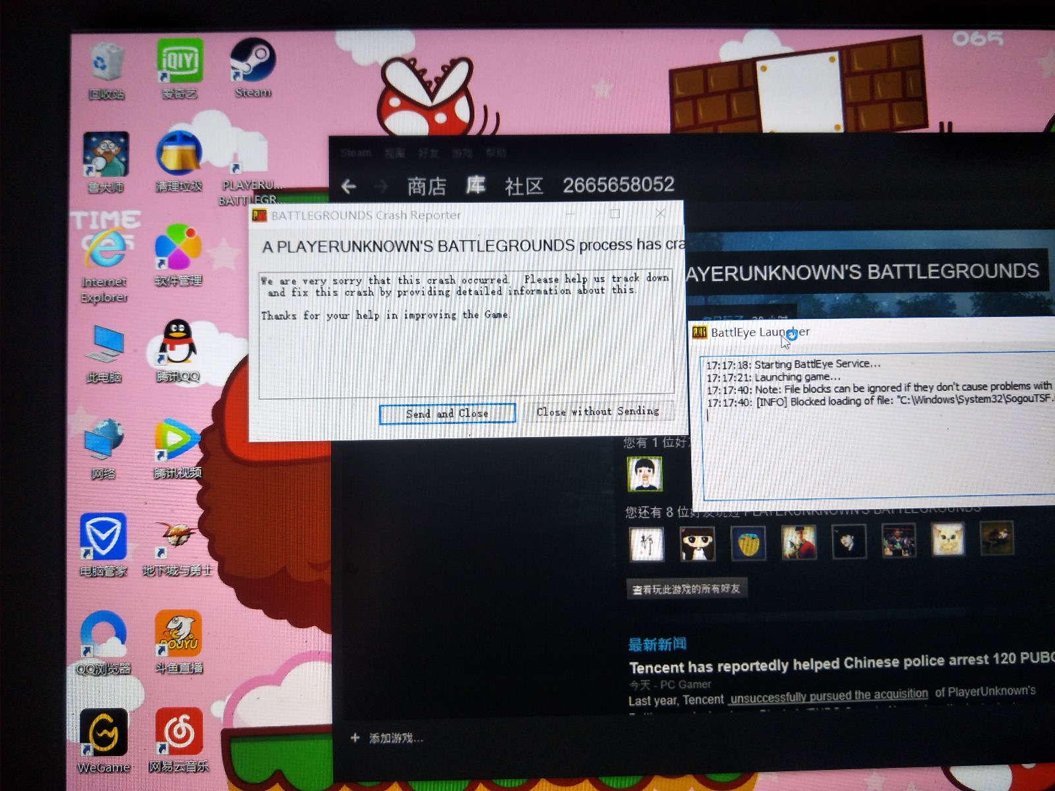The height and width of the screenshot is (791, 1055).
Task: Open the big-eyed brown-haired girl friend avatar
Action: pos(698,544)
